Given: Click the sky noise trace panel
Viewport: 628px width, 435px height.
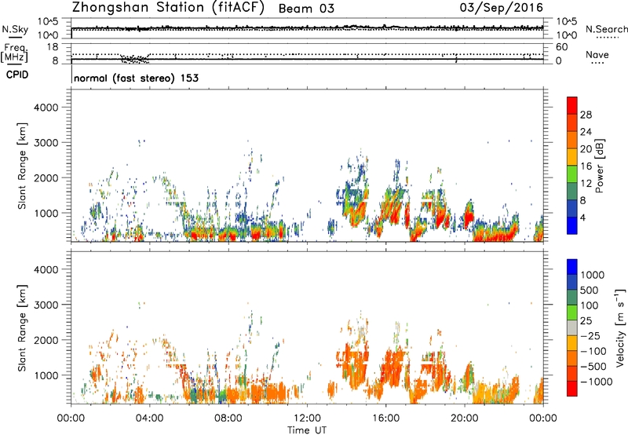Looking at the screenshot, I should [307, 28].
